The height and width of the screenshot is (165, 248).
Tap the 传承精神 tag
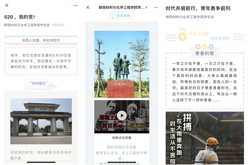pyautogui.click(x=122, y=16)
